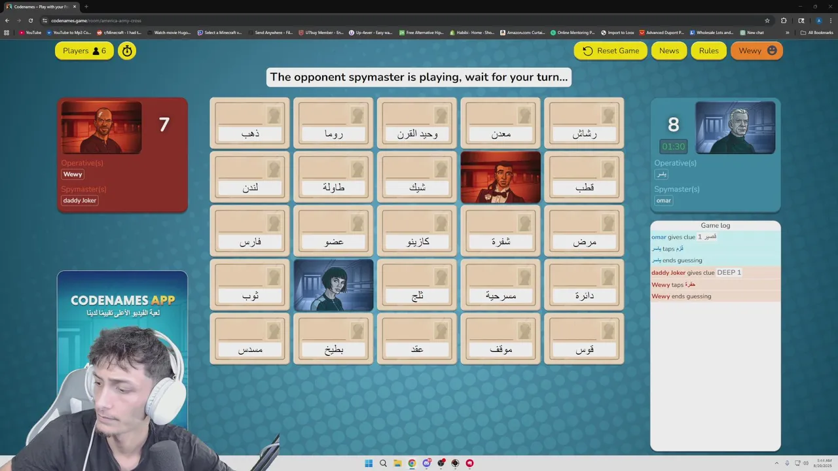Open the YouTube bookmark
Image resolution: width=838 pixels, height=471 pixels.
click(x=30, y=32)
